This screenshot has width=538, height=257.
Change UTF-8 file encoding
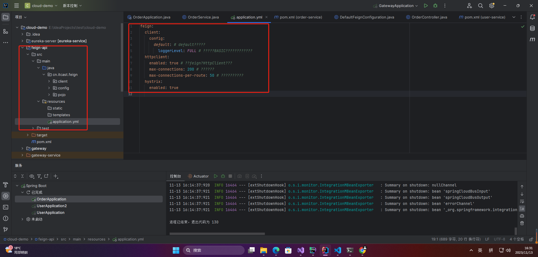500,239
